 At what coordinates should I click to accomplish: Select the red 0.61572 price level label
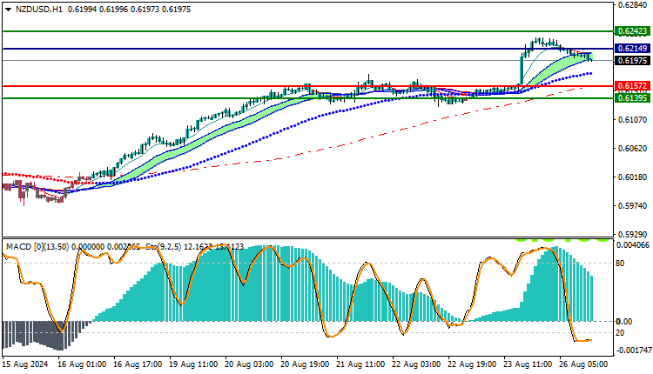[x=633, y=86]
